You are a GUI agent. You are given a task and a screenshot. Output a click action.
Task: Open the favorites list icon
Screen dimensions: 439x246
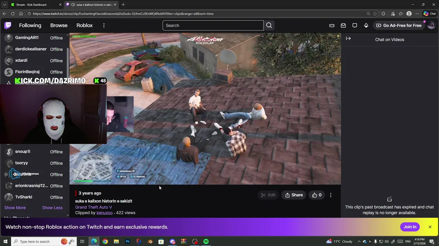401,14
